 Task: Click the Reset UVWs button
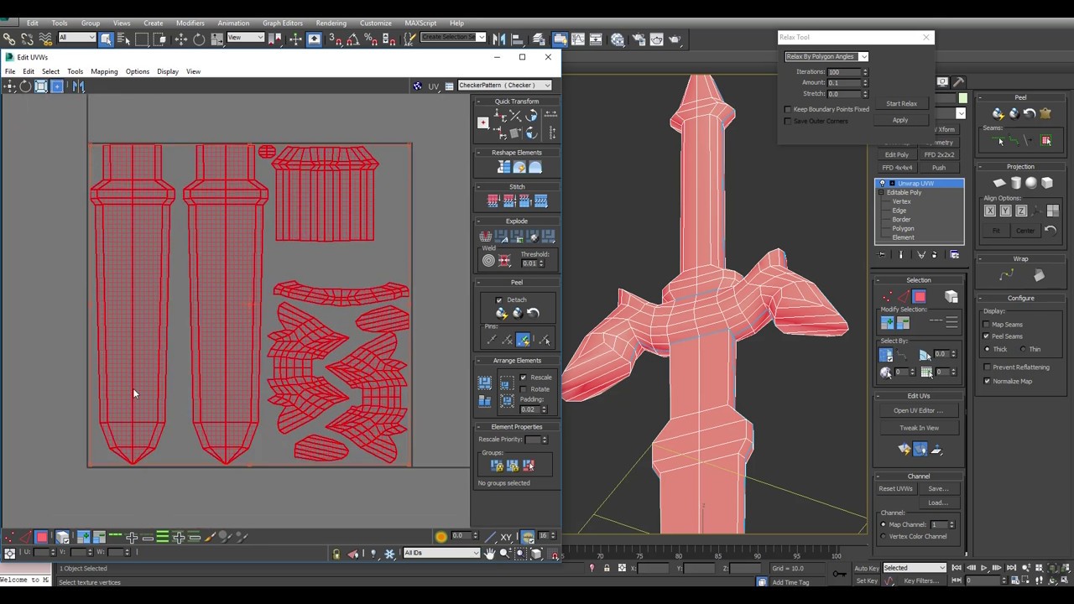(x=895, y=488)
